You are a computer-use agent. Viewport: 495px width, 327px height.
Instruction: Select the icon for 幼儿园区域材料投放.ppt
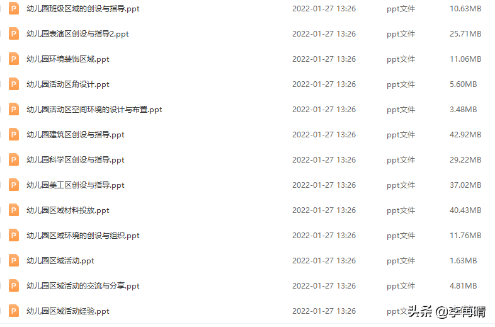pos(14,210)
